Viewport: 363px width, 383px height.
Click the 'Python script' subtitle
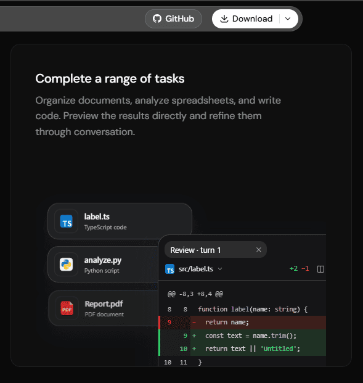pyautogui.click(x=102, y=271)
